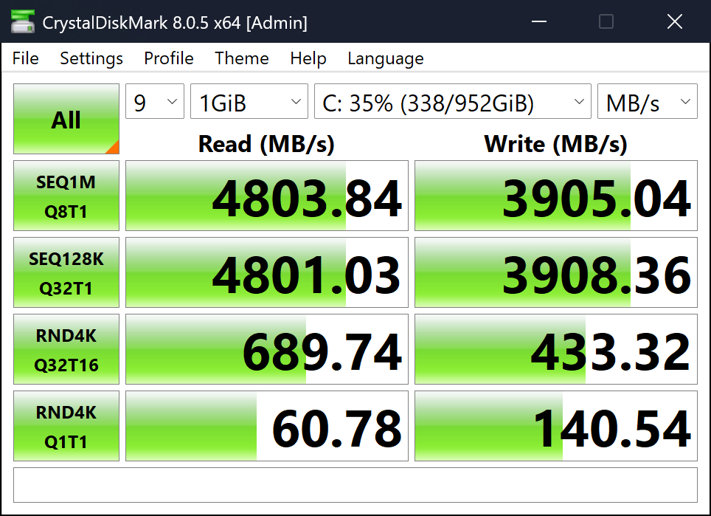Click the RND4K Q32T16 read result 689.74

pyautogui.click(x=267, y=349)
